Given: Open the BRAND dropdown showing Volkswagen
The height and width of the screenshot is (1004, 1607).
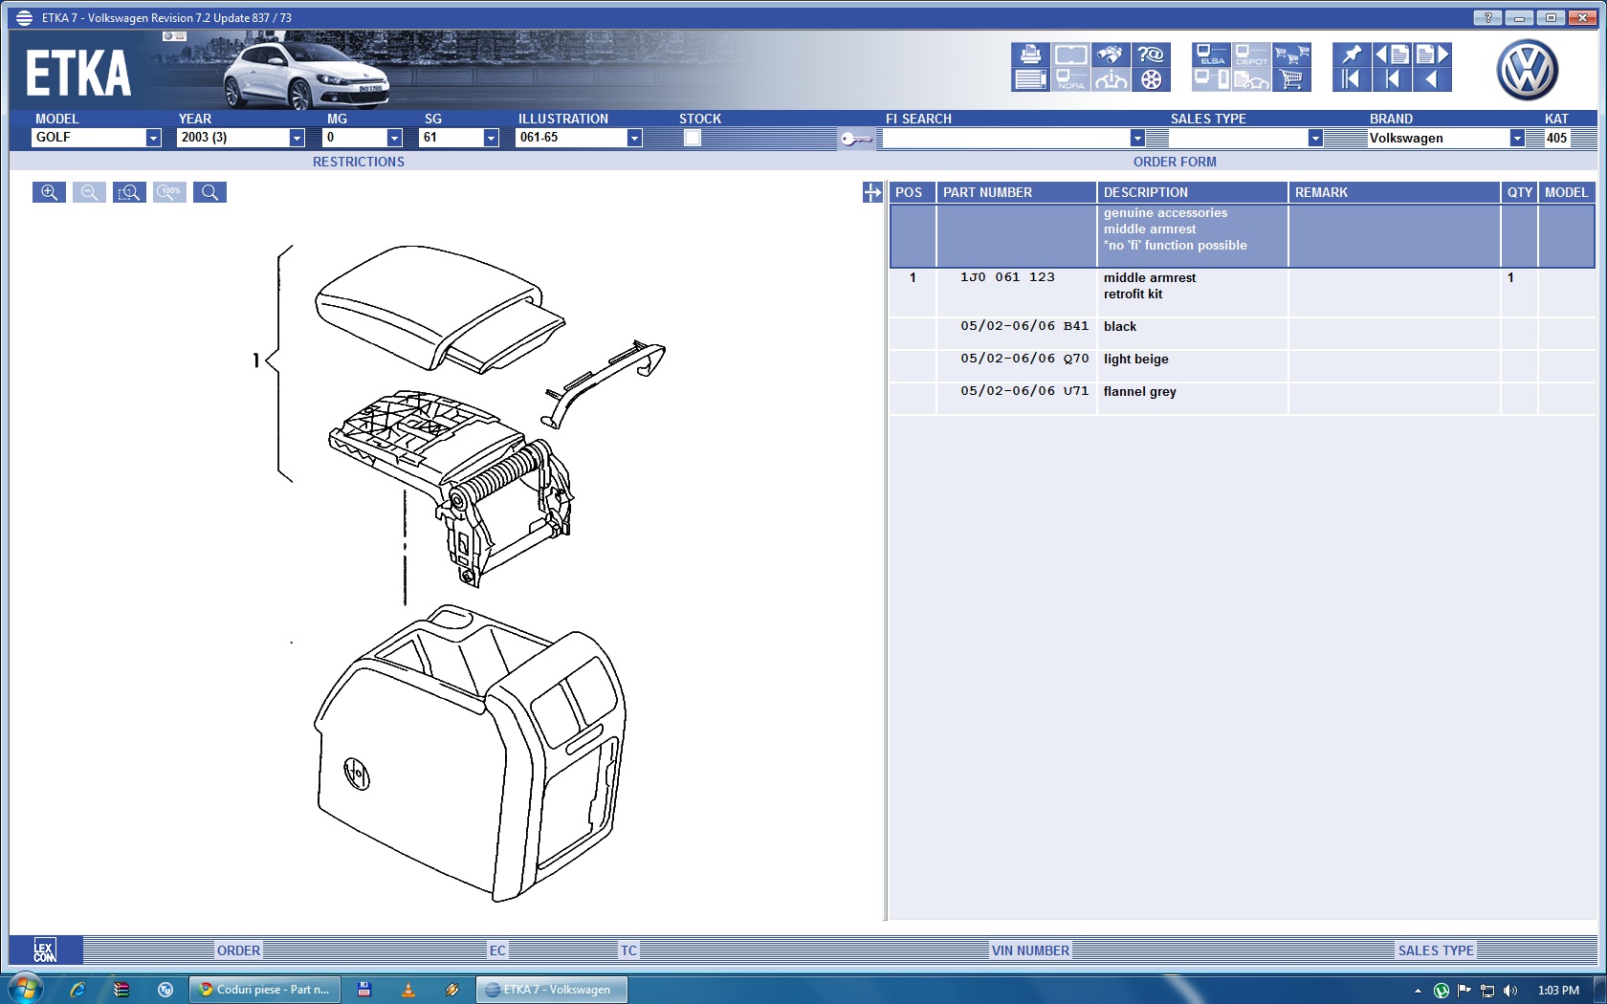Looking at the screenshot, I should click(1517, 138).
